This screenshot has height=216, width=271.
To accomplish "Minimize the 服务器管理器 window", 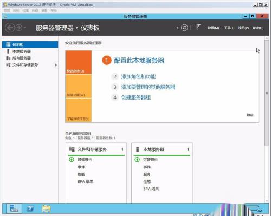I will pos(246,16).
